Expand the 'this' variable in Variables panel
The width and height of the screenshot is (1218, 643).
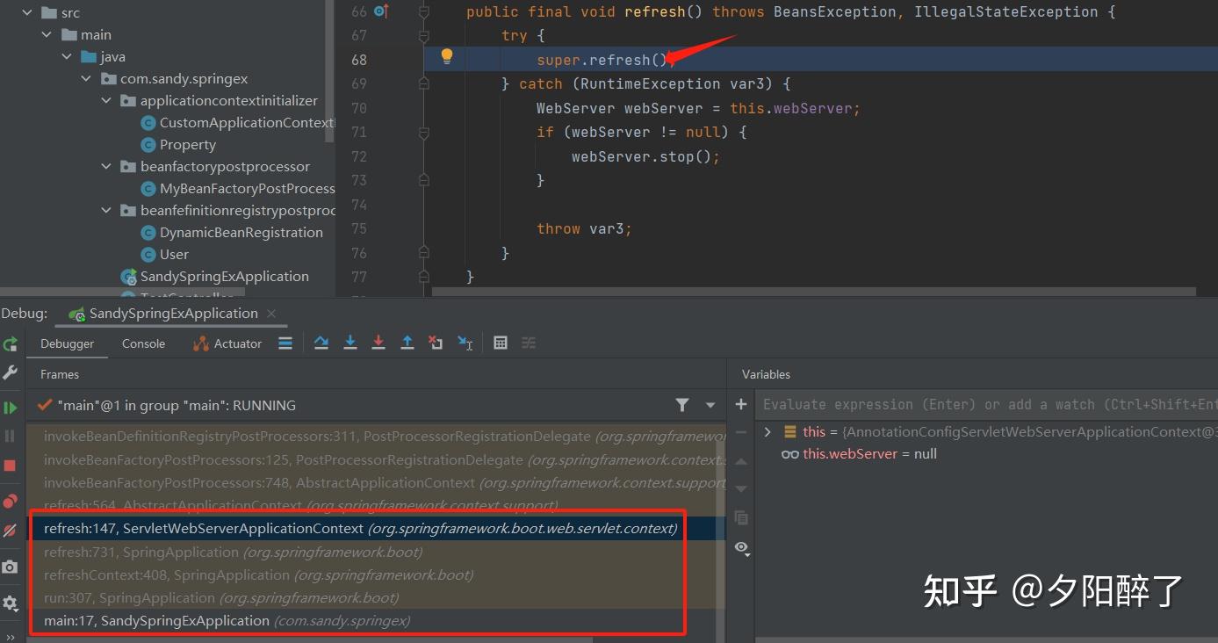pos(769,431)
